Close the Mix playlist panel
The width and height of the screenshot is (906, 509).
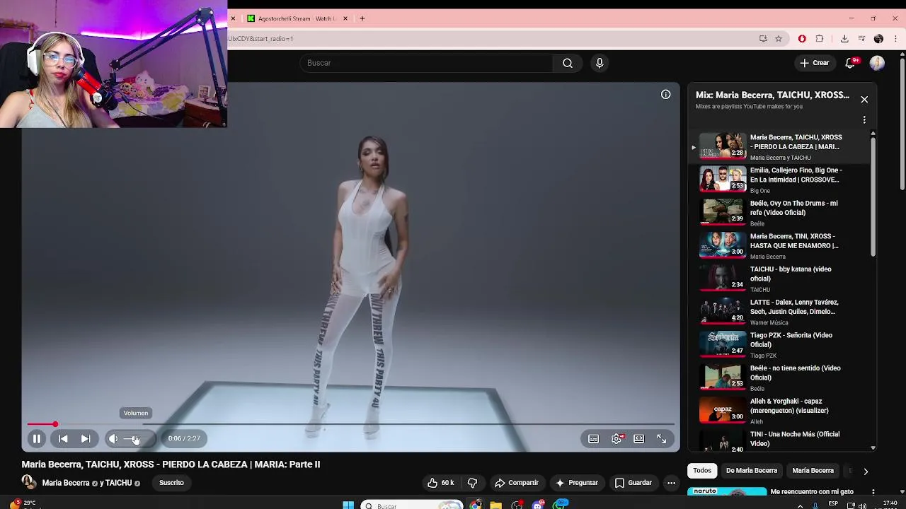[864, 100]
